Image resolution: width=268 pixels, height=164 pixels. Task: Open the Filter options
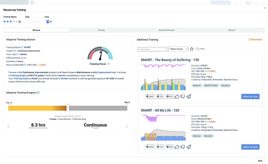pos(200,49)
